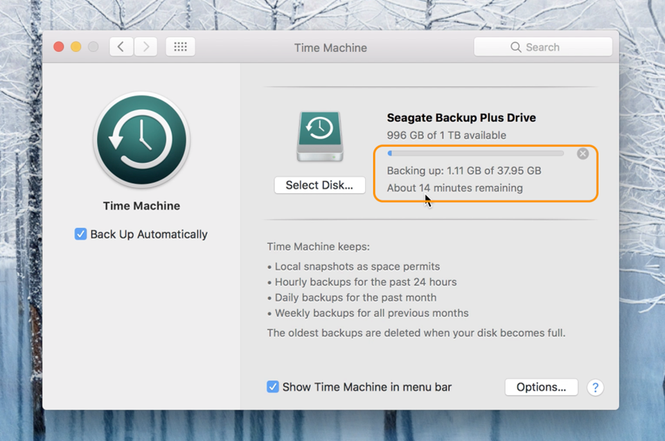
Task: Disable Show Time Machine in menu bar
Action: (x=273, y=387)
